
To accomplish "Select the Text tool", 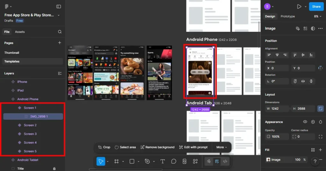I will pyautogui.click(x=163, y=161).
